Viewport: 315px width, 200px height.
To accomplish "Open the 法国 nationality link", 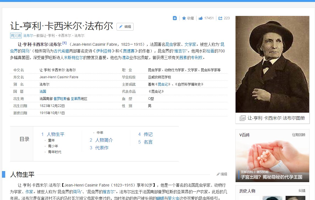I will (x=43, y=91).
